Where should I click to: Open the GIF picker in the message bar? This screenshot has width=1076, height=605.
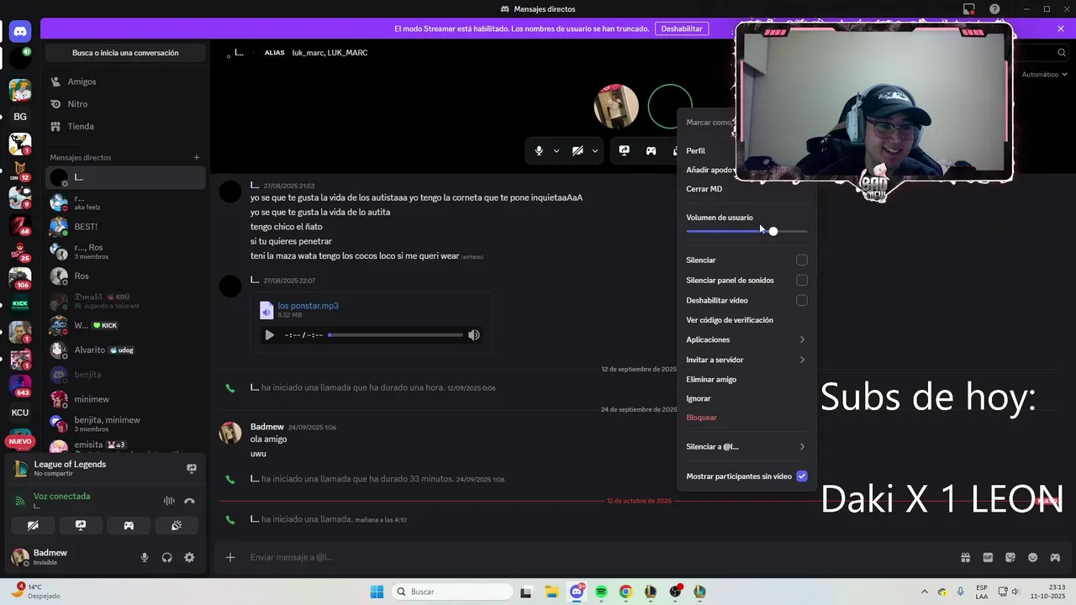point(988,557)
